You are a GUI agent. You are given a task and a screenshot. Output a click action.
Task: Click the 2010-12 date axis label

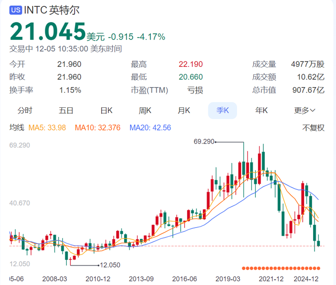pyautogui.click(x=98, y=279)
